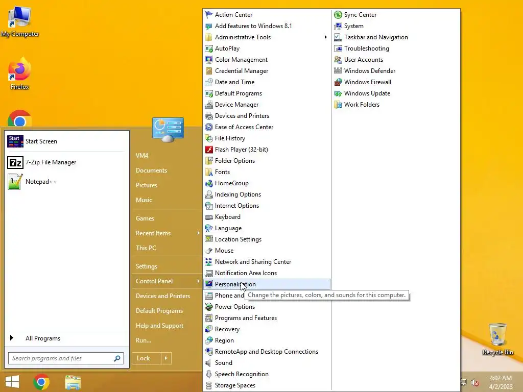Click the Credential Manager vault icon
The width and height of the screenshot is (523, 392).
pos(209,71)
